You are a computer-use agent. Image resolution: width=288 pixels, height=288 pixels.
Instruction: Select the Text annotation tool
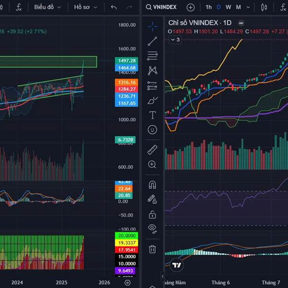(153, 115)
